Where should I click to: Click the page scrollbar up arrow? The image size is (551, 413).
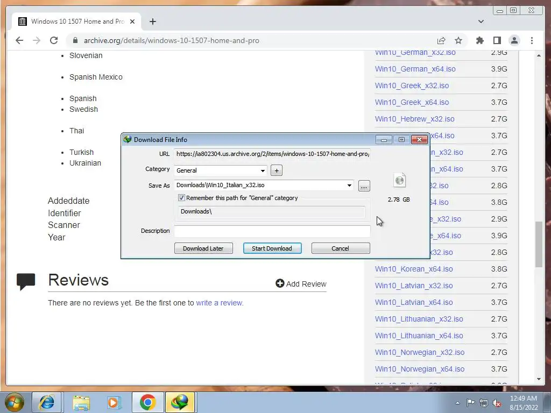pos(539,55)
